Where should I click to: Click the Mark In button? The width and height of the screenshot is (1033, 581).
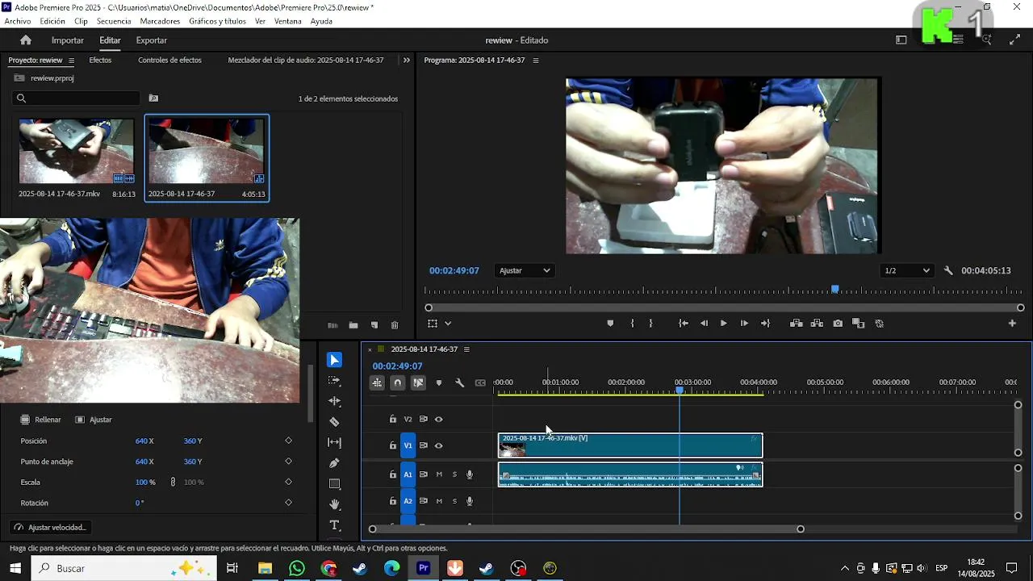[632, 324]
